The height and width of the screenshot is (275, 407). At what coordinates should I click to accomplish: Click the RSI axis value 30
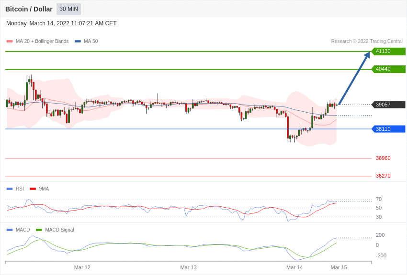379,217
